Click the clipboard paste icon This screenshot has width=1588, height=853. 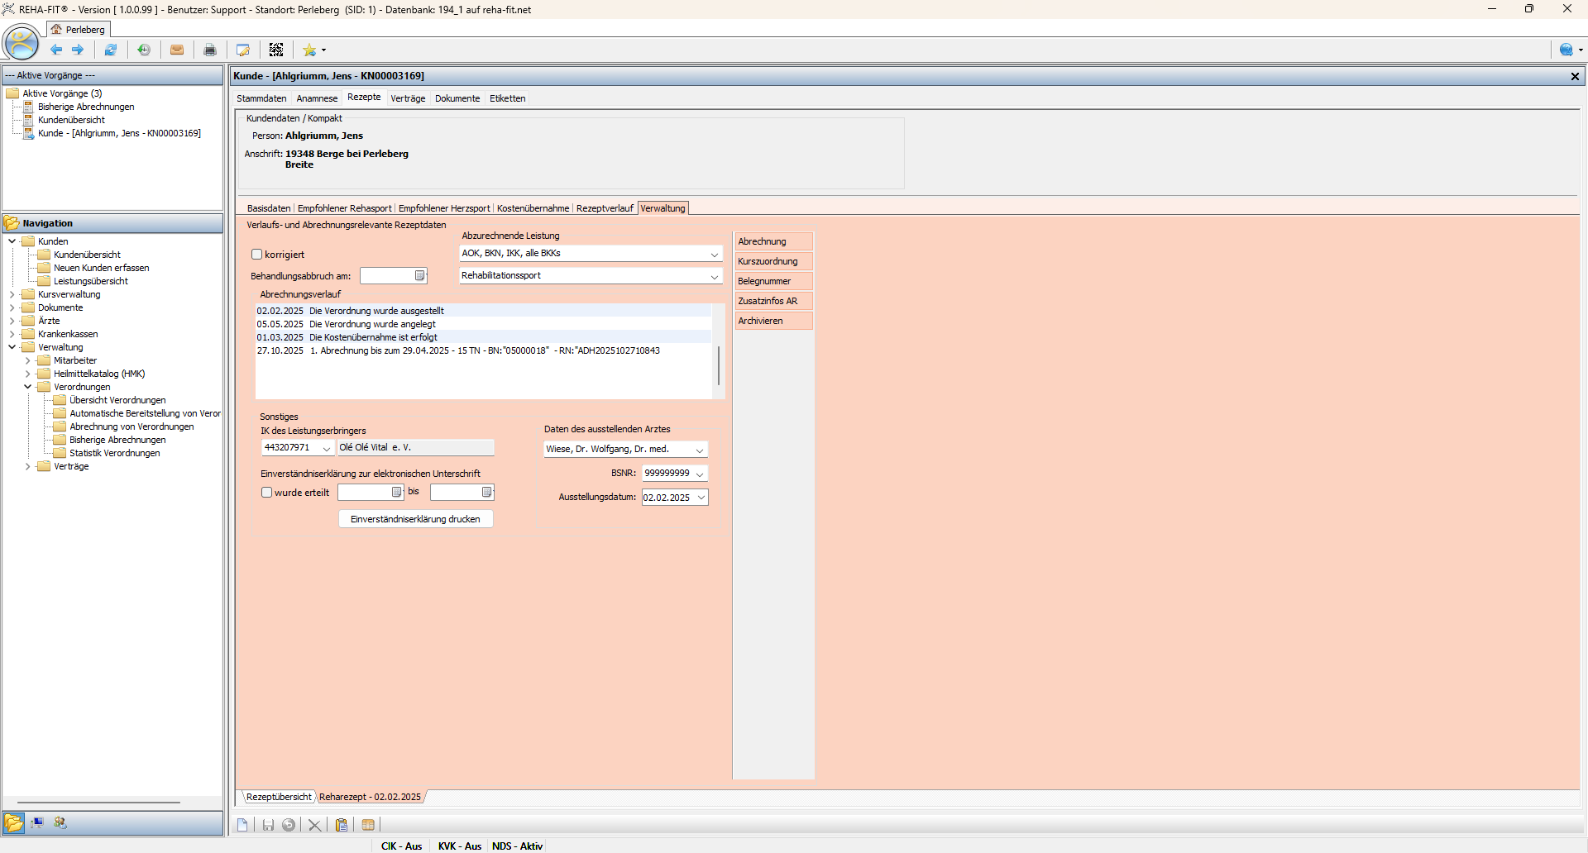[x=342, y=825]
